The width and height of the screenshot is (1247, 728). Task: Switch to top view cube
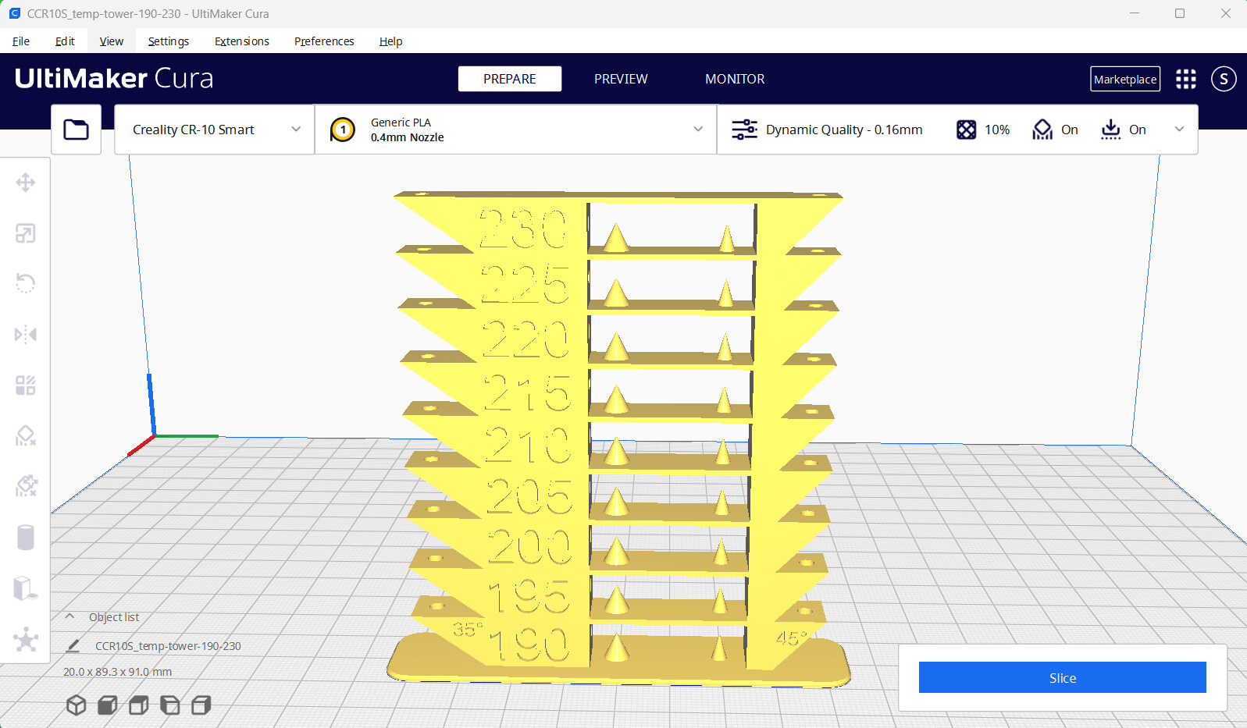(138, 705)
